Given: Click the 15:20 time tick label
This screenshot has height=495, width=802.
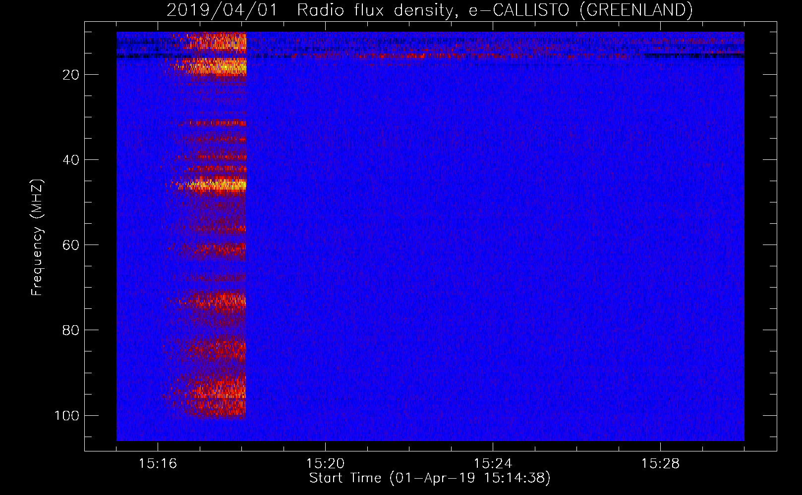Looking at the screenshot, I should click(325, 464).
